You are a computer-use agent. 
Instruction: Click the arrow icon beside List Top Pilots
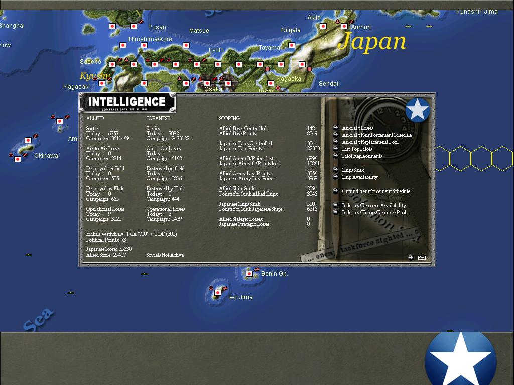(335, 149)
